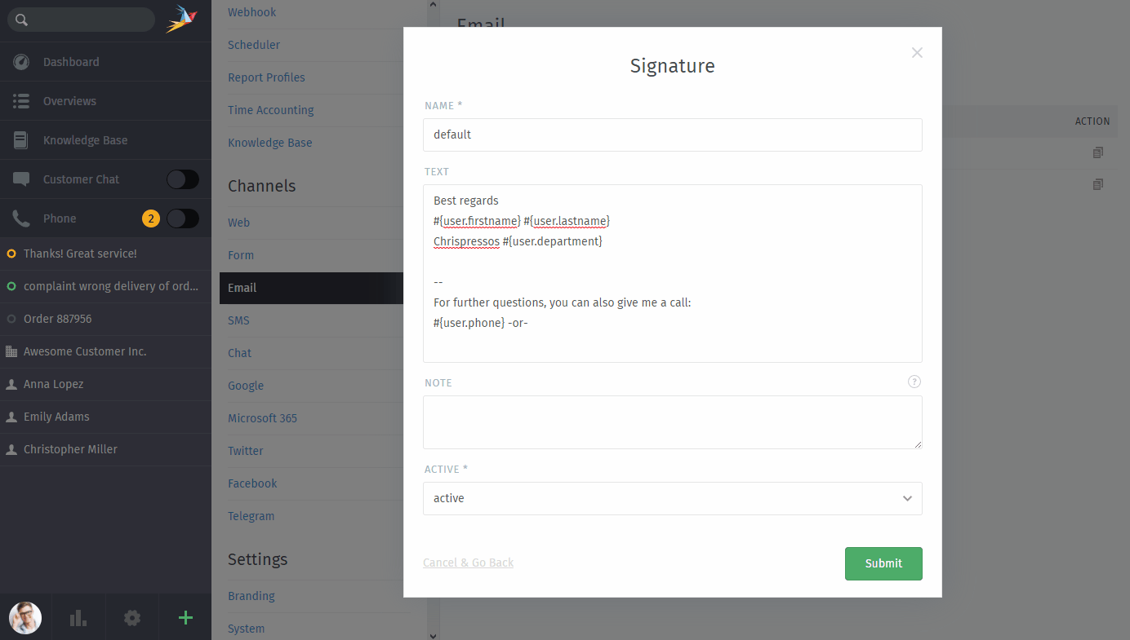Enable the Customer Chat toggle
The image size is (1130, 640).
(182, 179)
